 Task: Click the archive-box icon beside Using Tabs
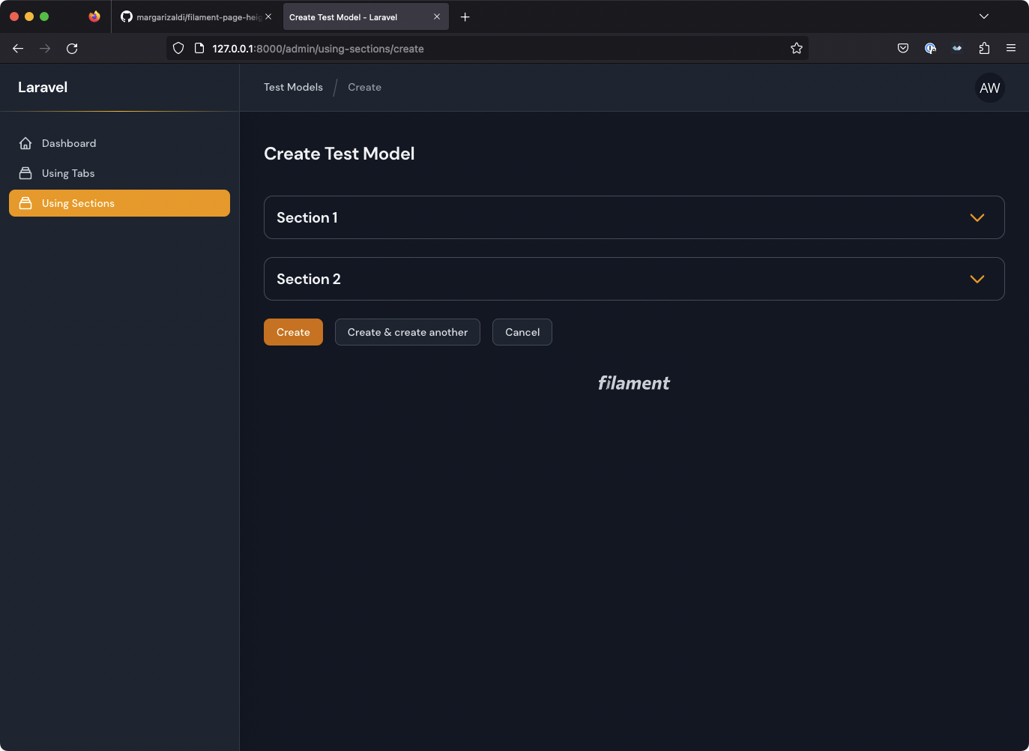click(x=25, y=172)
